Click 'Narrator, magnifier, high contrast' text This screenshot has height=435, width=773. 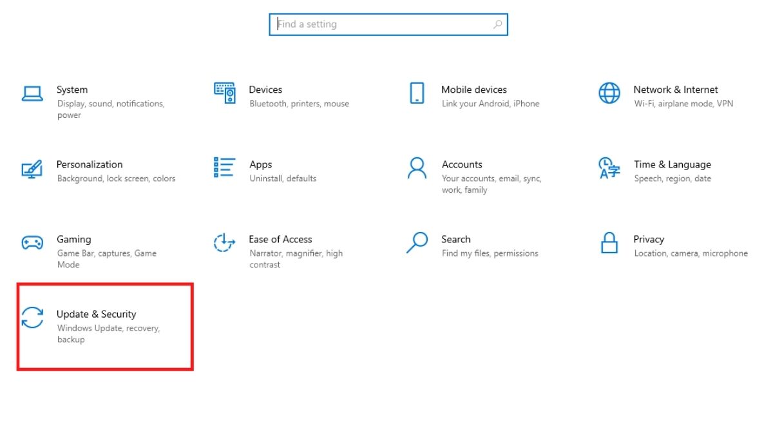(296, 259)
